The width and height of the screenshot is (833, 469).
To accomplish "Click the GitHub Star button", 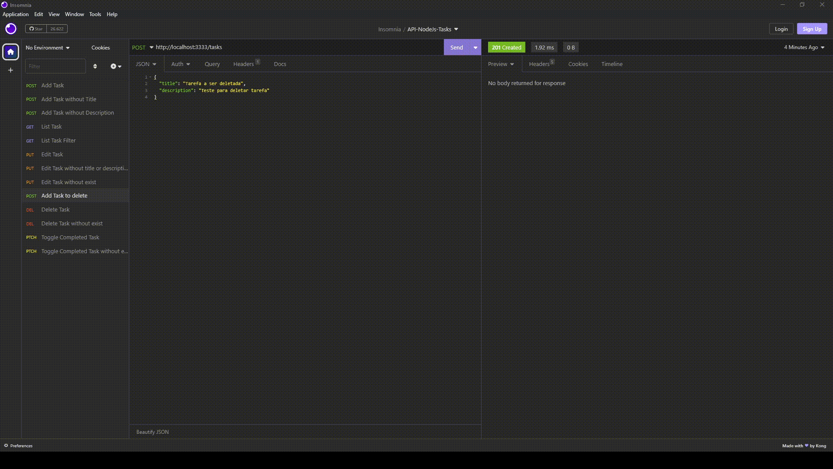I will pos(36,29).
